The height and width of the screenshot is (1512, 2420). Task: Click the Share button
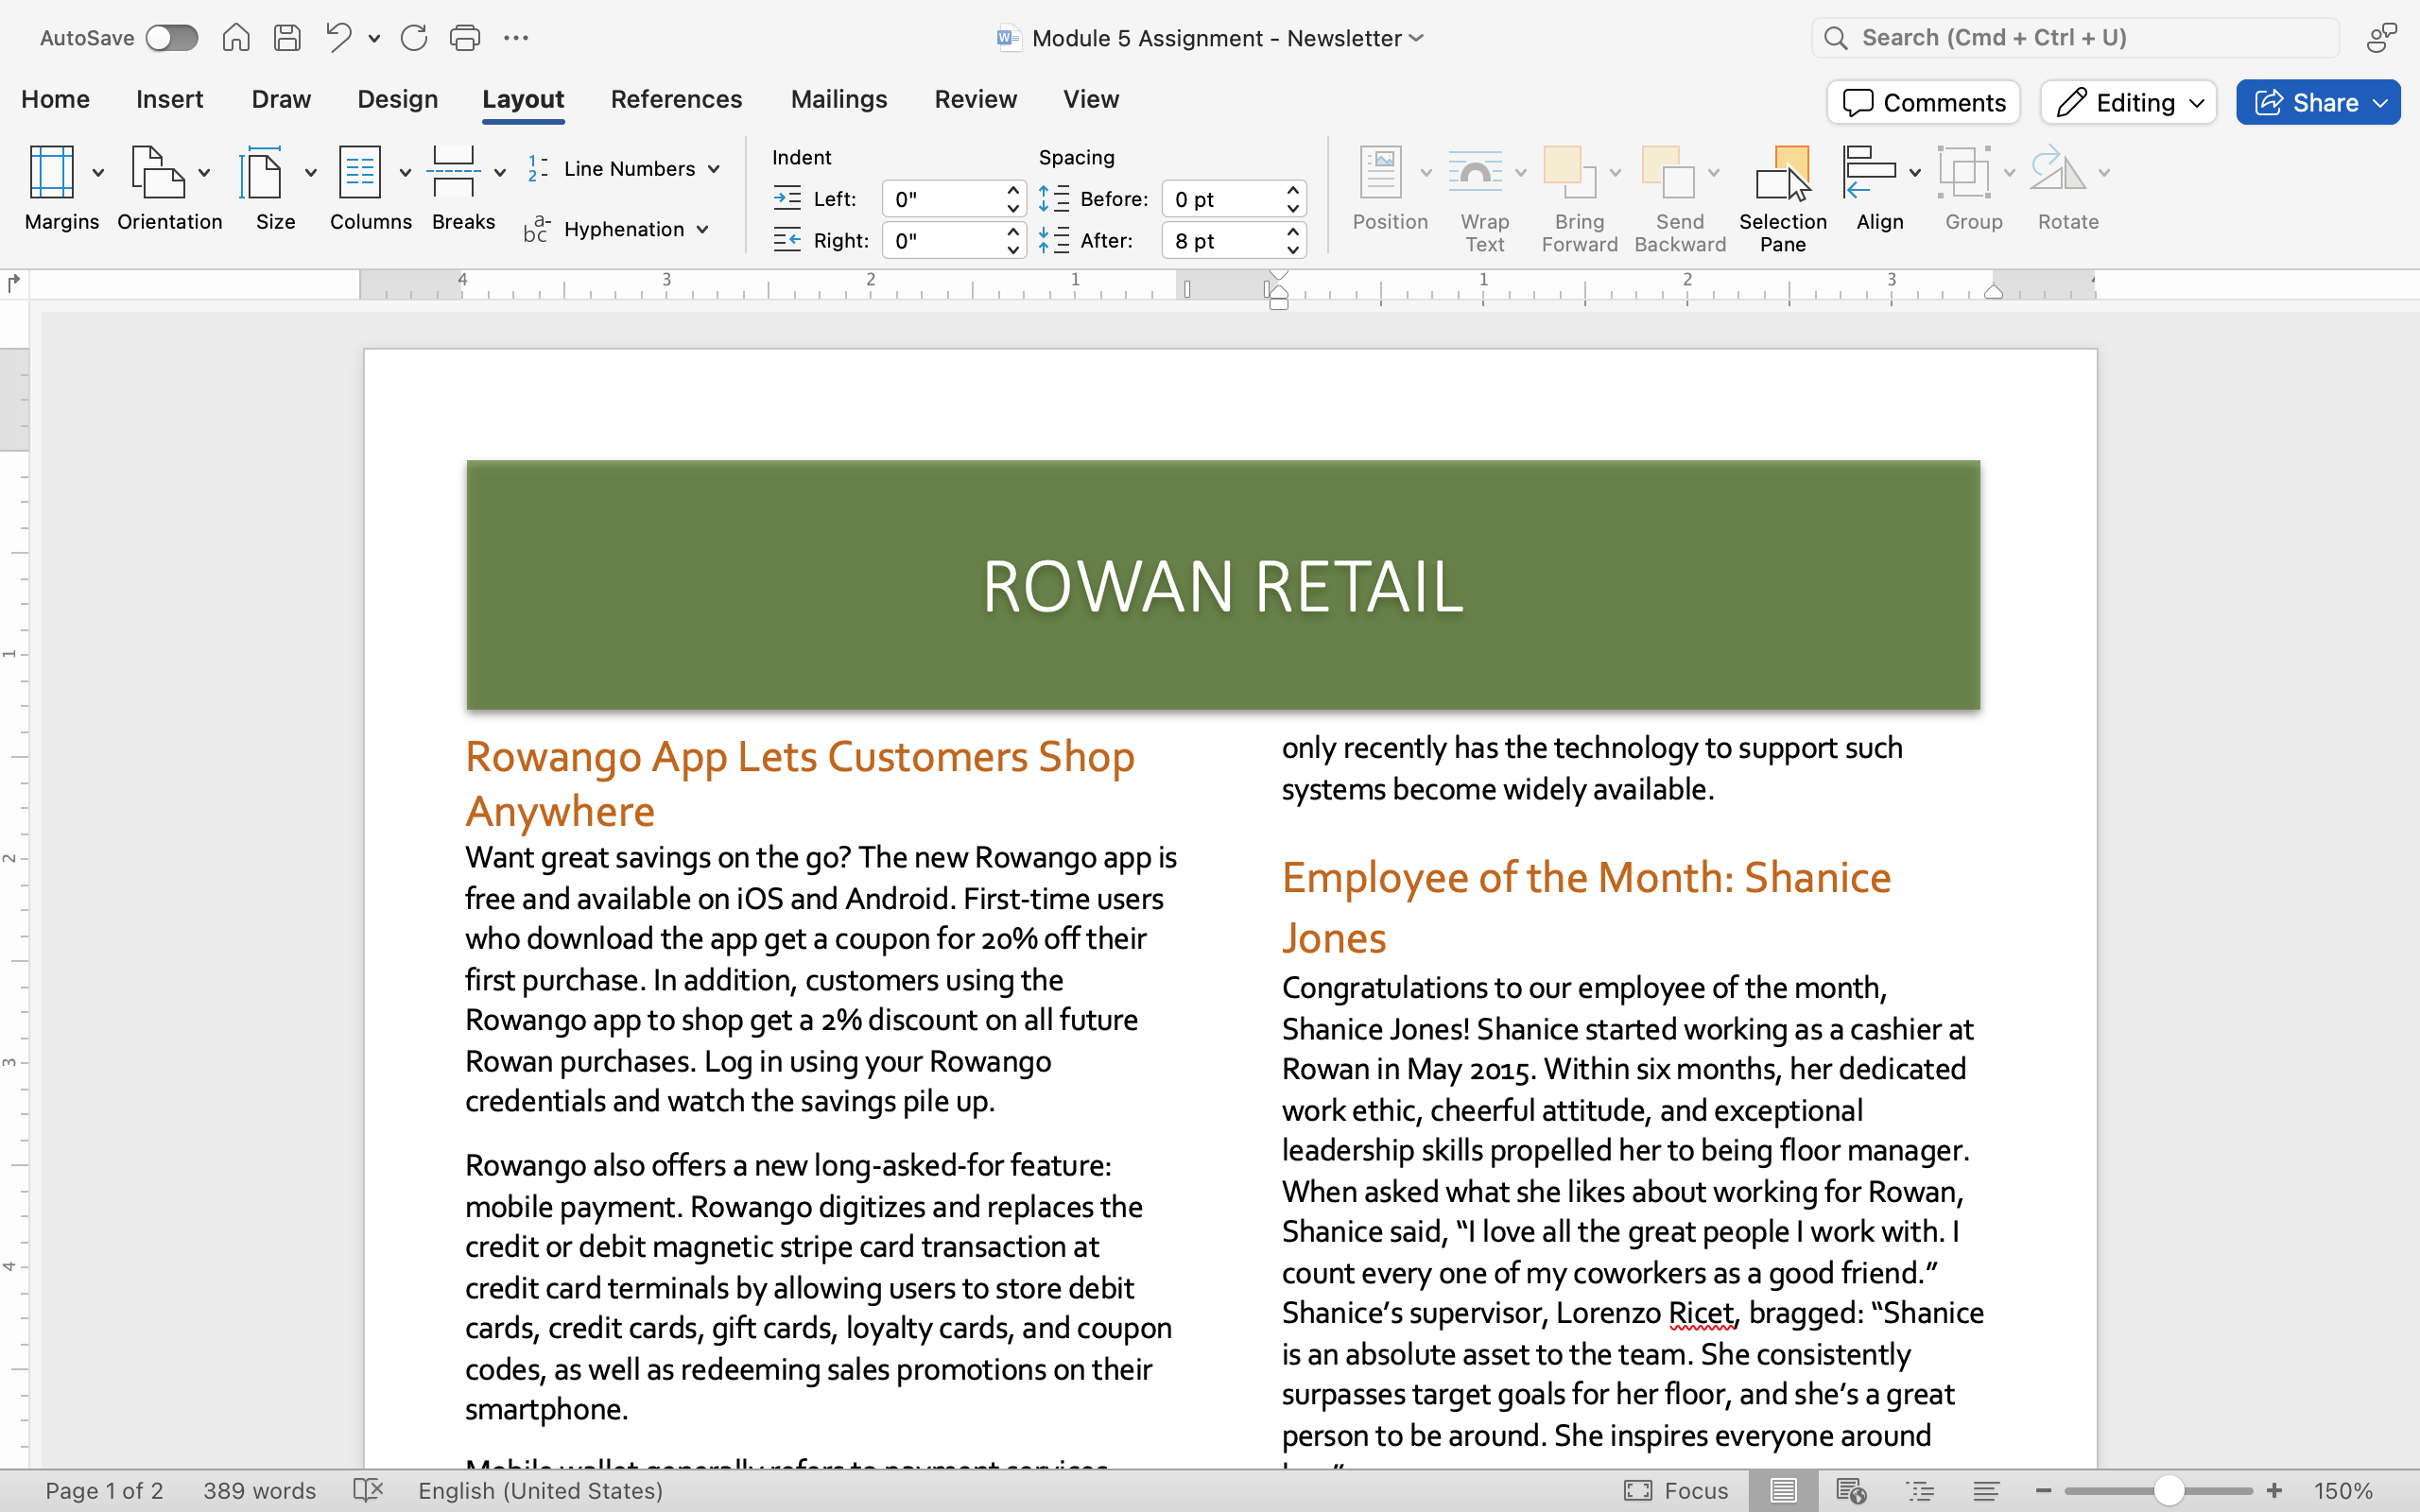[x=2317, y=102]
